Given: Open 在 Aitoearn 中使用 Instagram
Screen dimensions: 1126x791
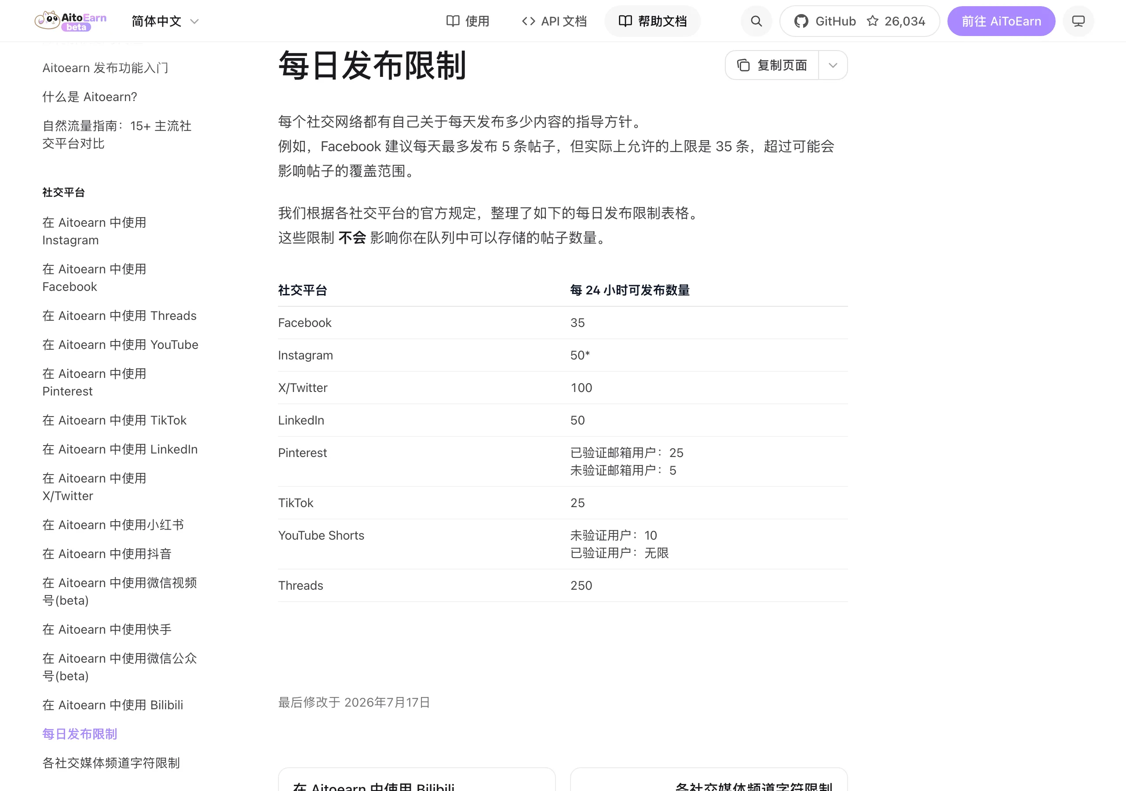Looking at the screenshot, I should tap(94, 231).
